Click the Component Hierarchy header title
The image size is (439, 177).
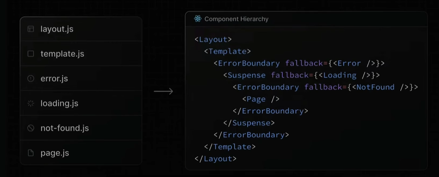[236, 19]
